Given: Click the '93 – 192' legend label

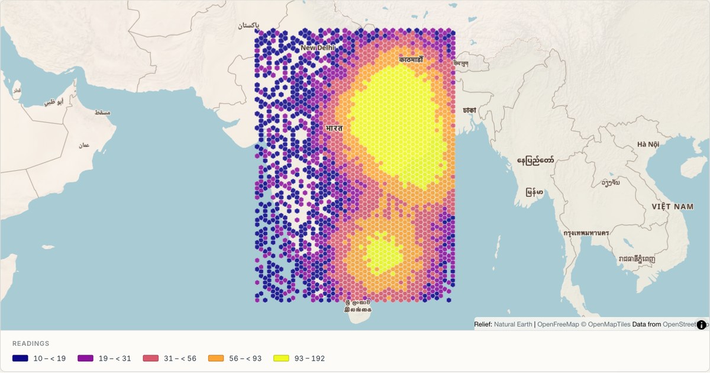Looking at the screenshot, I should click(x=309, y=358).
